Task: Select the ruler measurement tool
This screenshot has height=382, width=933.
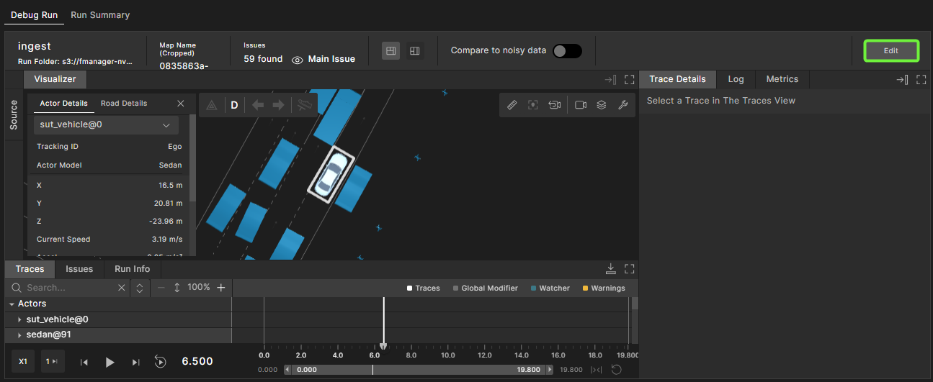Action: 512,105
